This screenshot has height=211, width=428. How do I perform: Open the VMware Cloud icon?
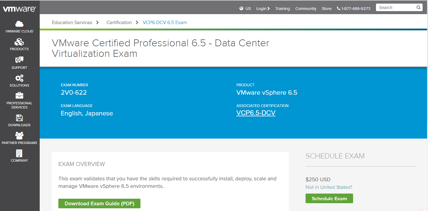pyautogui.click(x=19, y=24)
